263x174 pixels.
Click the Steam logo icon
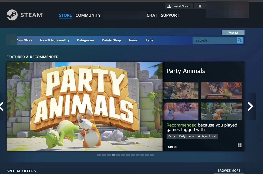[x=12, y=15]
